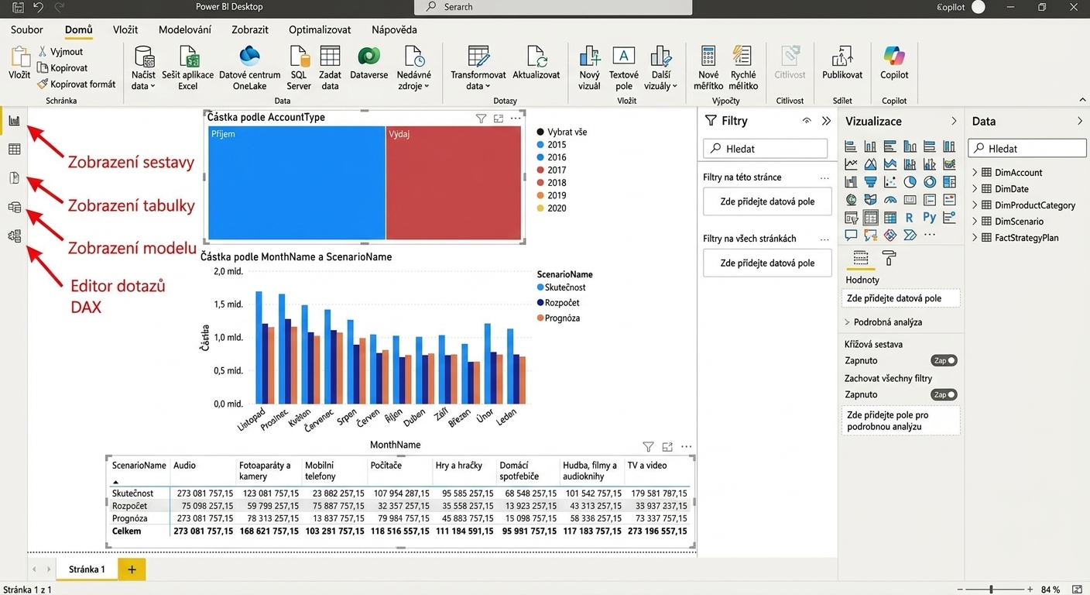Click Vyjmout in the Schránka group
Image resolution: width=1090 pixels, height=595 pixels.
point(60,52)
